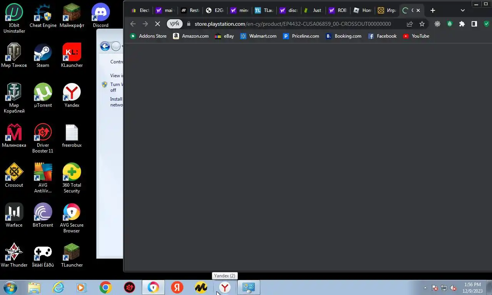Open a new browser tab
492x295 pixels.
click(433, 10)
